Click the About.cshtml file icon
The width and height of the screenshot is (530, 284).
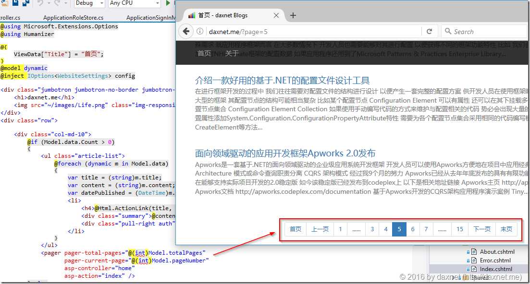pos(474,252)
